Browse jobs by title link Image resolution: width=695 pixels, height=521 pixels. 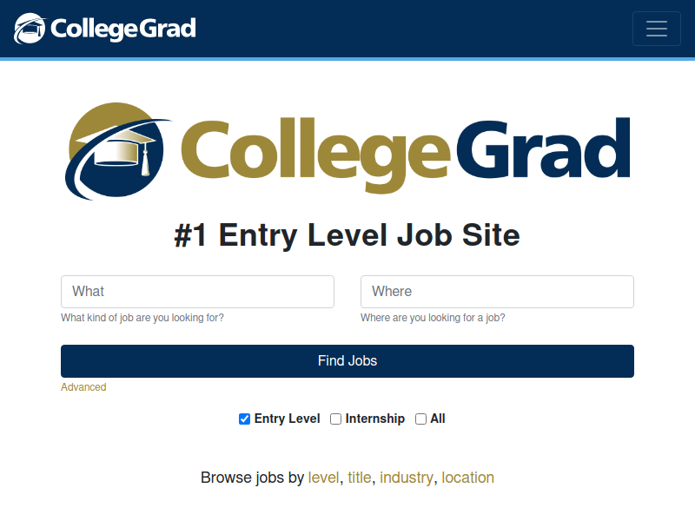point(360,478)
